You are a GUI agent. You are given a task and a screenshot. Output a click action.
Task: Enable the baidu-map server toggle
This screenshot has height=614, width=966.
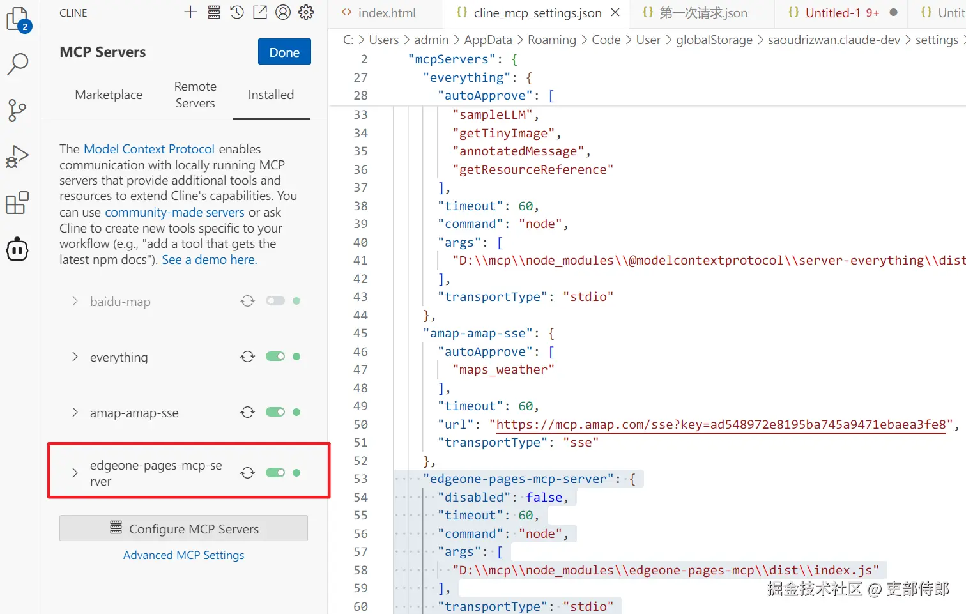(x=275, y=301)
